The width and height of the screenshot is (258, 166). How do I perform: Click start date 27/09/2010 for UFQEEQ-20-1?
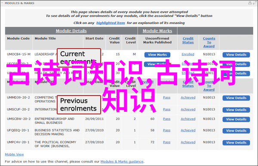[x=94, y=130]
